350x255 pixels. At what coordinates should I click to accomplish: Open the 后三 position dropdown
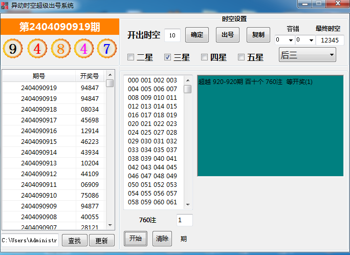[308, 55]
